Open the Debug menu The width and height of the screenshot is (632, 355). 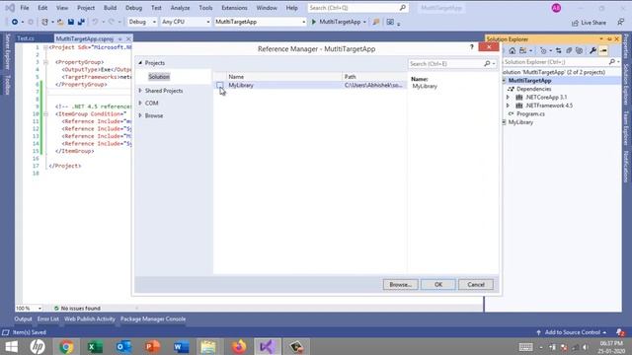click(x=133, y=8)
